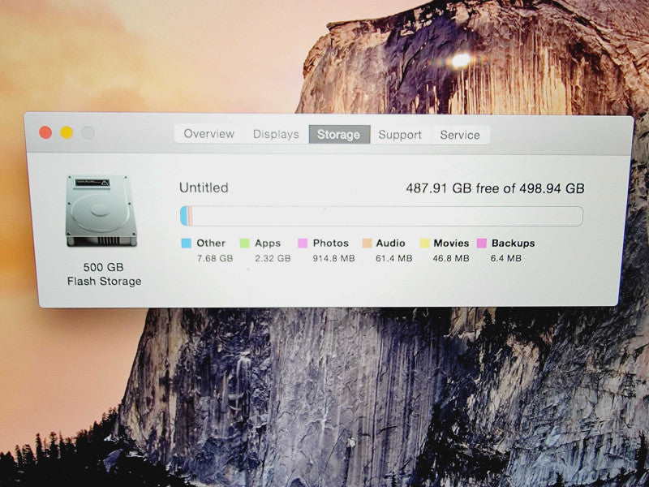Click the "6.4 MB" value
Image resolution: width=649 pixels, height=487 pixels.
pos(505,258)
